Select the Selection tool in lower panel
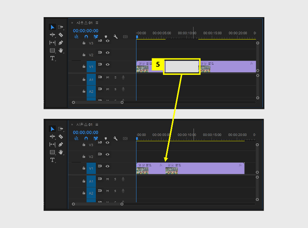 pyautogui.click(x=52, y=129)
